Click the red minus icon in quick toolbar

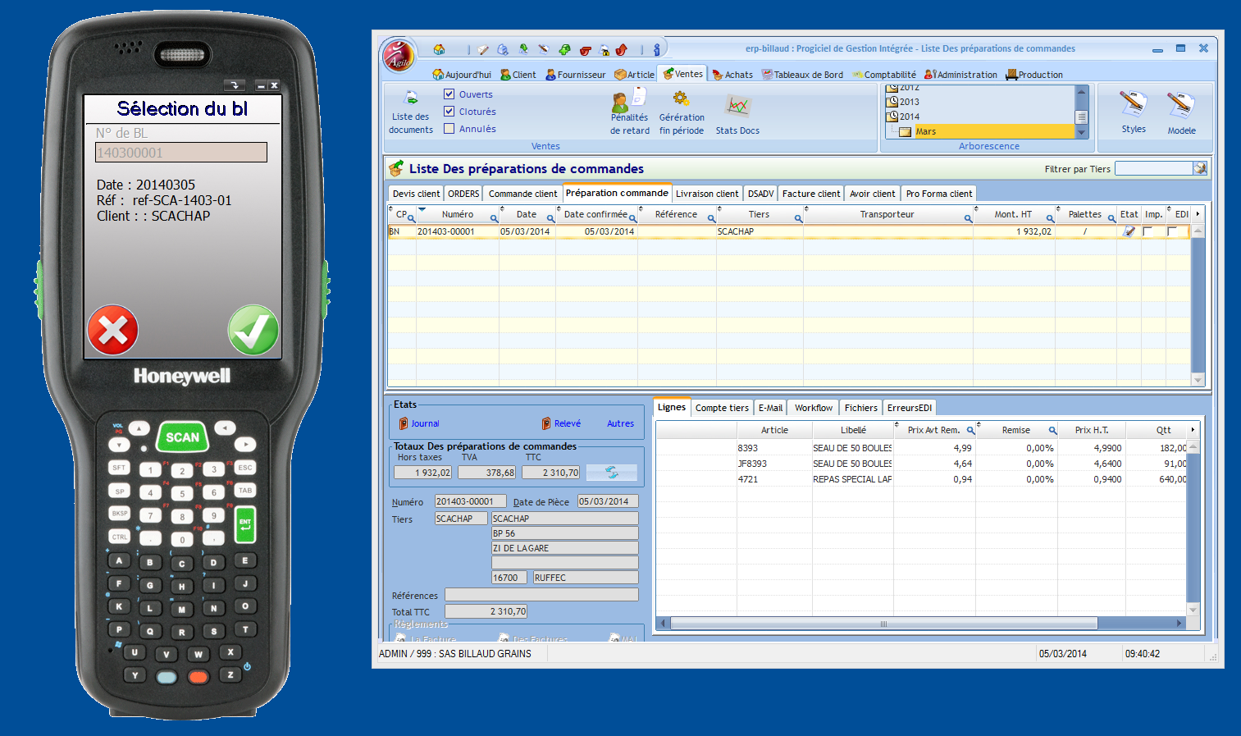585,50
